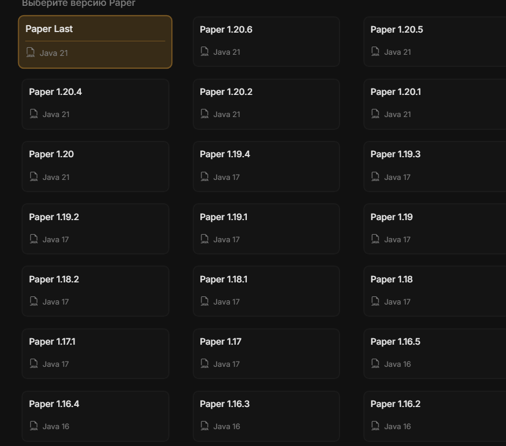Click the Java icon in Paper 1.20.1 card
The width and height of the screenshot is (506, 446).
[x=376, y=114]
